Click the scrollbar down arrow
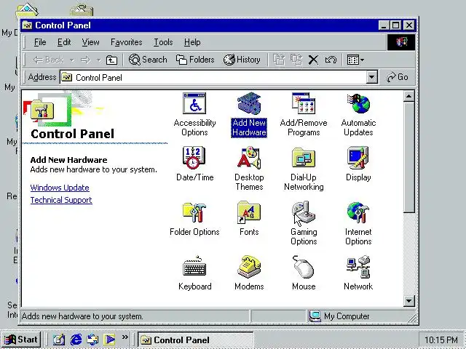 point(409,301)
